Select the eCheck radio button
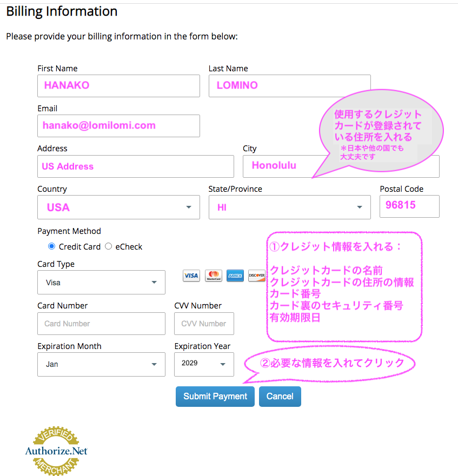 [x=109, y=246]
